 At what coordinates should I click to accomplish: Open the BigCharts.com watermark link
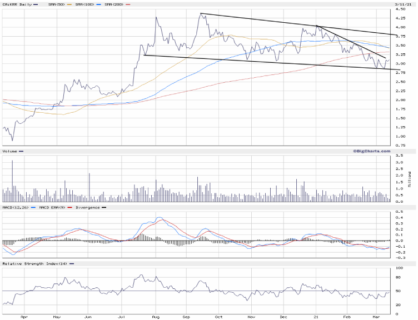(371, 151)
